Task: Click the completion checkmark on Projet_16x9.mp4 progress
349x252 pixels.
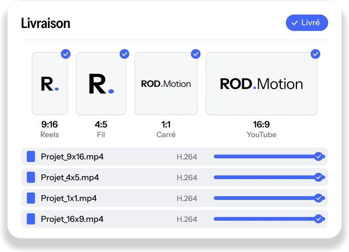Action: coord(318,219)
